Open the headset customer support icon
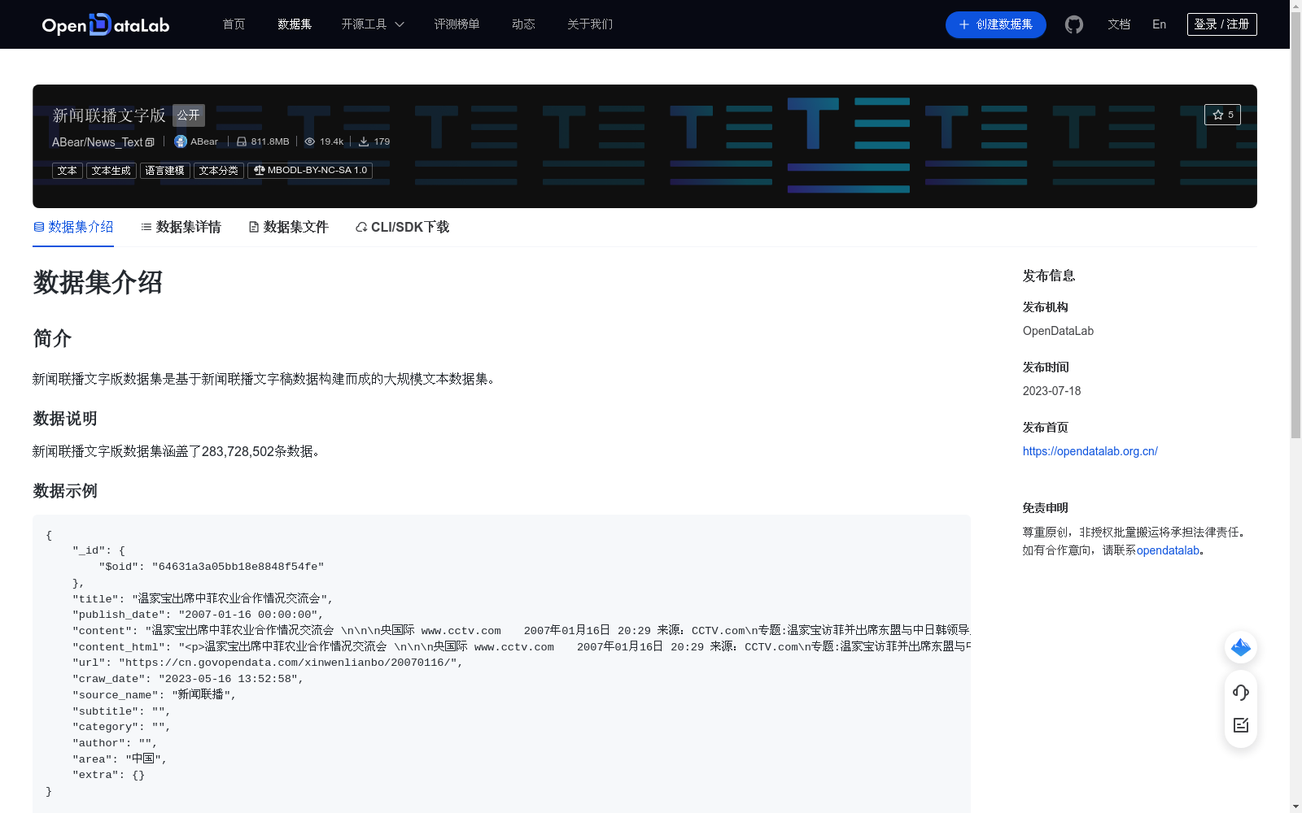Viewport: 1302px width, 813px height. point(1241,693)
